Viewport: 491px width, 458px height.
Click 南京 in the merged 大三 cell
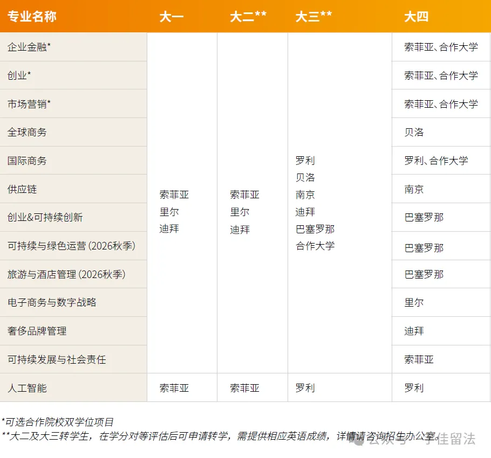tap(305, 195)
